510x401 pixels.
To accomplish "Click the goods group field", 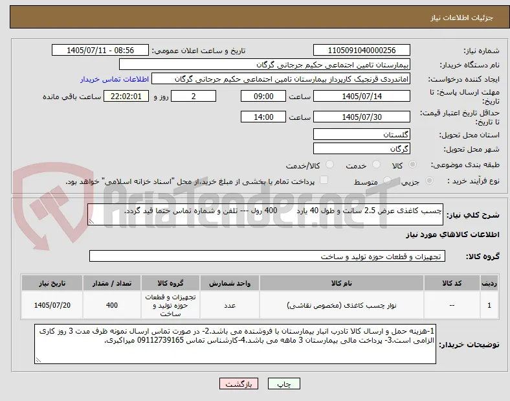I will tap(267, 256).
